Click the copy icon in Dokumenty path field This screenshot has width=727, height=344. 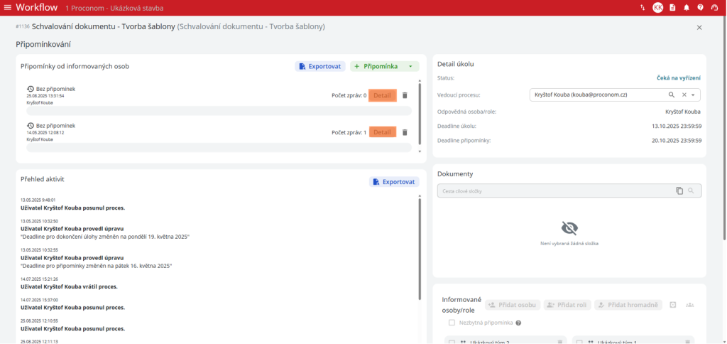point(679,191)
